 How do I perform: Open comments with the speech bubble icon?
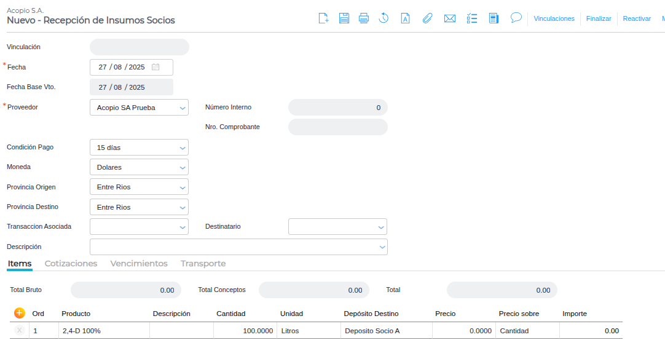pos(516,18)
